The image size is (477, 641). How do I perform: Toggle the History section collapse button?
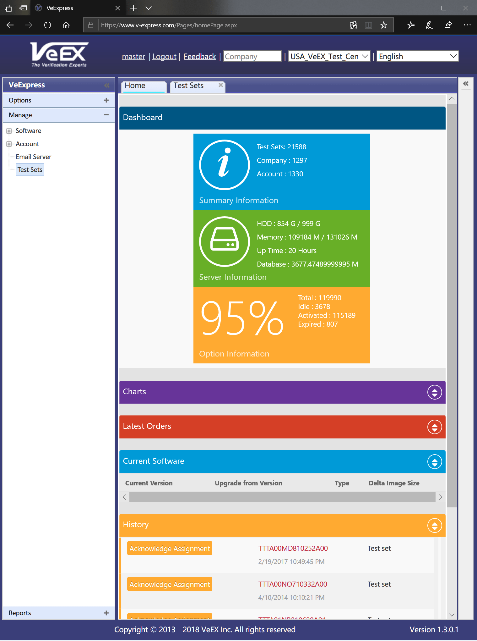point(435,525)
